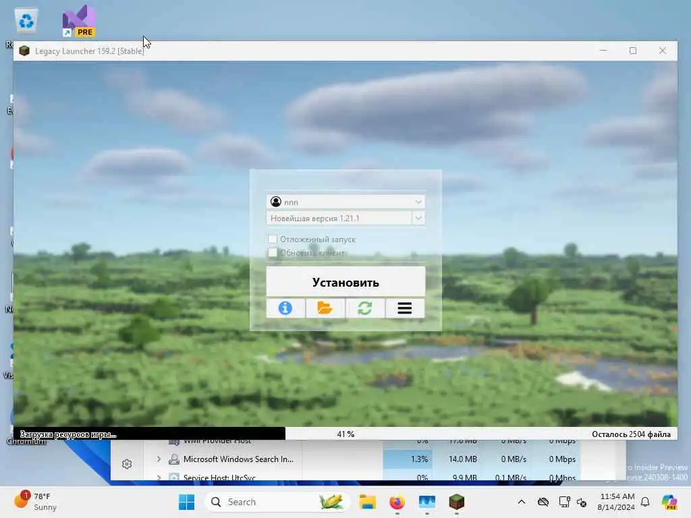
Task: Select Service Host: UtcSvc process name
Action: [x=219, y=478]
